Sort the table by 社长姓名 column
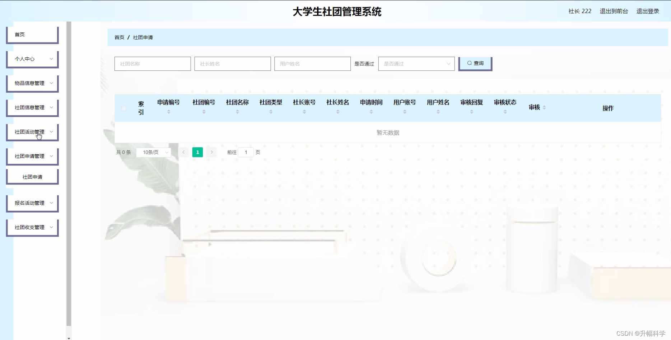Image resolution: width=671 pixels, height=340 pixels. click(337, 111)
